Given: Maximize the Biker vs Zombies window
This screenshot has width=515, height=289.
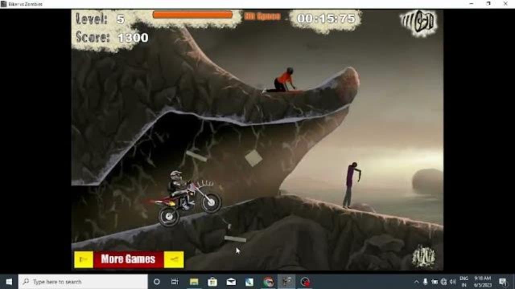Looking at the screenshot, I should click(x=488, y=4).
